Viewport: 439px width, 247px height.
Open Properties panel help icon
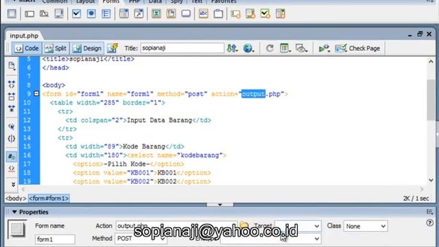[430, 223]
